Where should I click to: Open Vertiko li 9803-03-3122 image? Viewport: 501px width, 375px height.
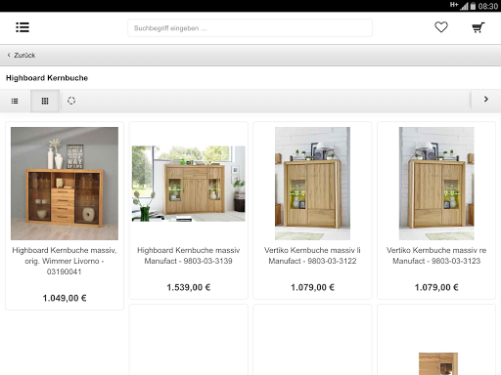[312, 184]
